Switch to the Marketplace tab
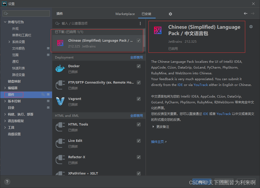Screen dimensions: 260x188 click(125, 14)
